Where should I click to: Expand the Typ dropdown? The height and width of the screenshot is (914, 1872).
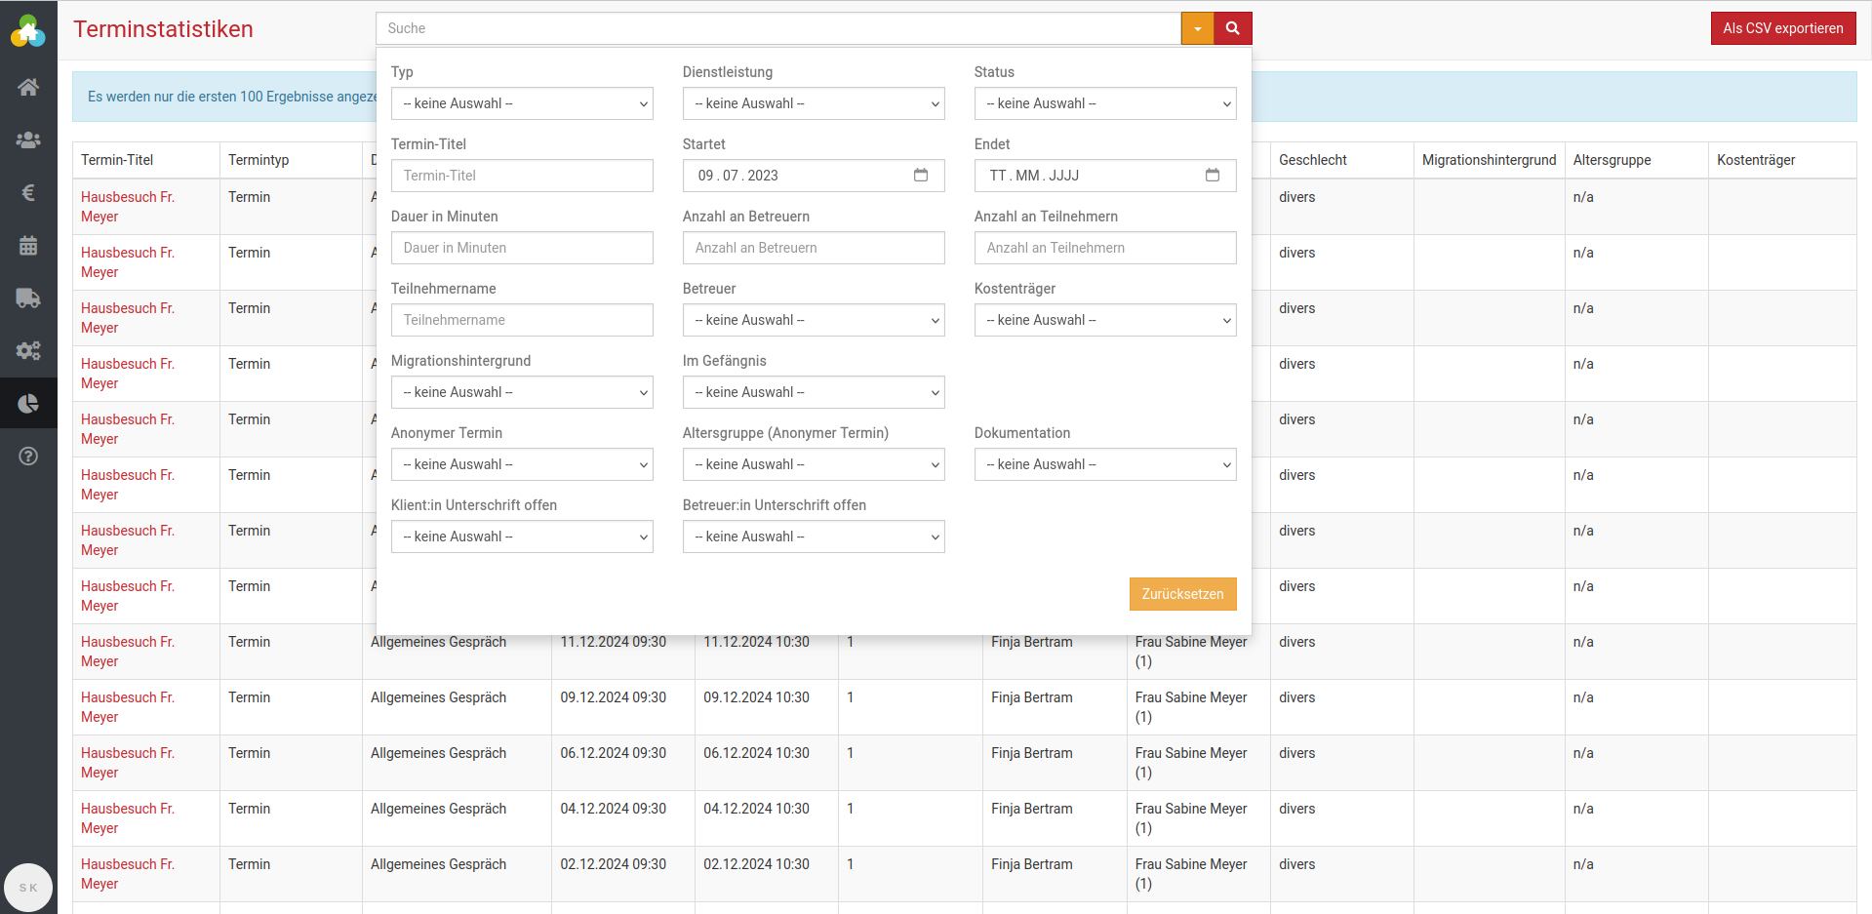click(522, 103)
